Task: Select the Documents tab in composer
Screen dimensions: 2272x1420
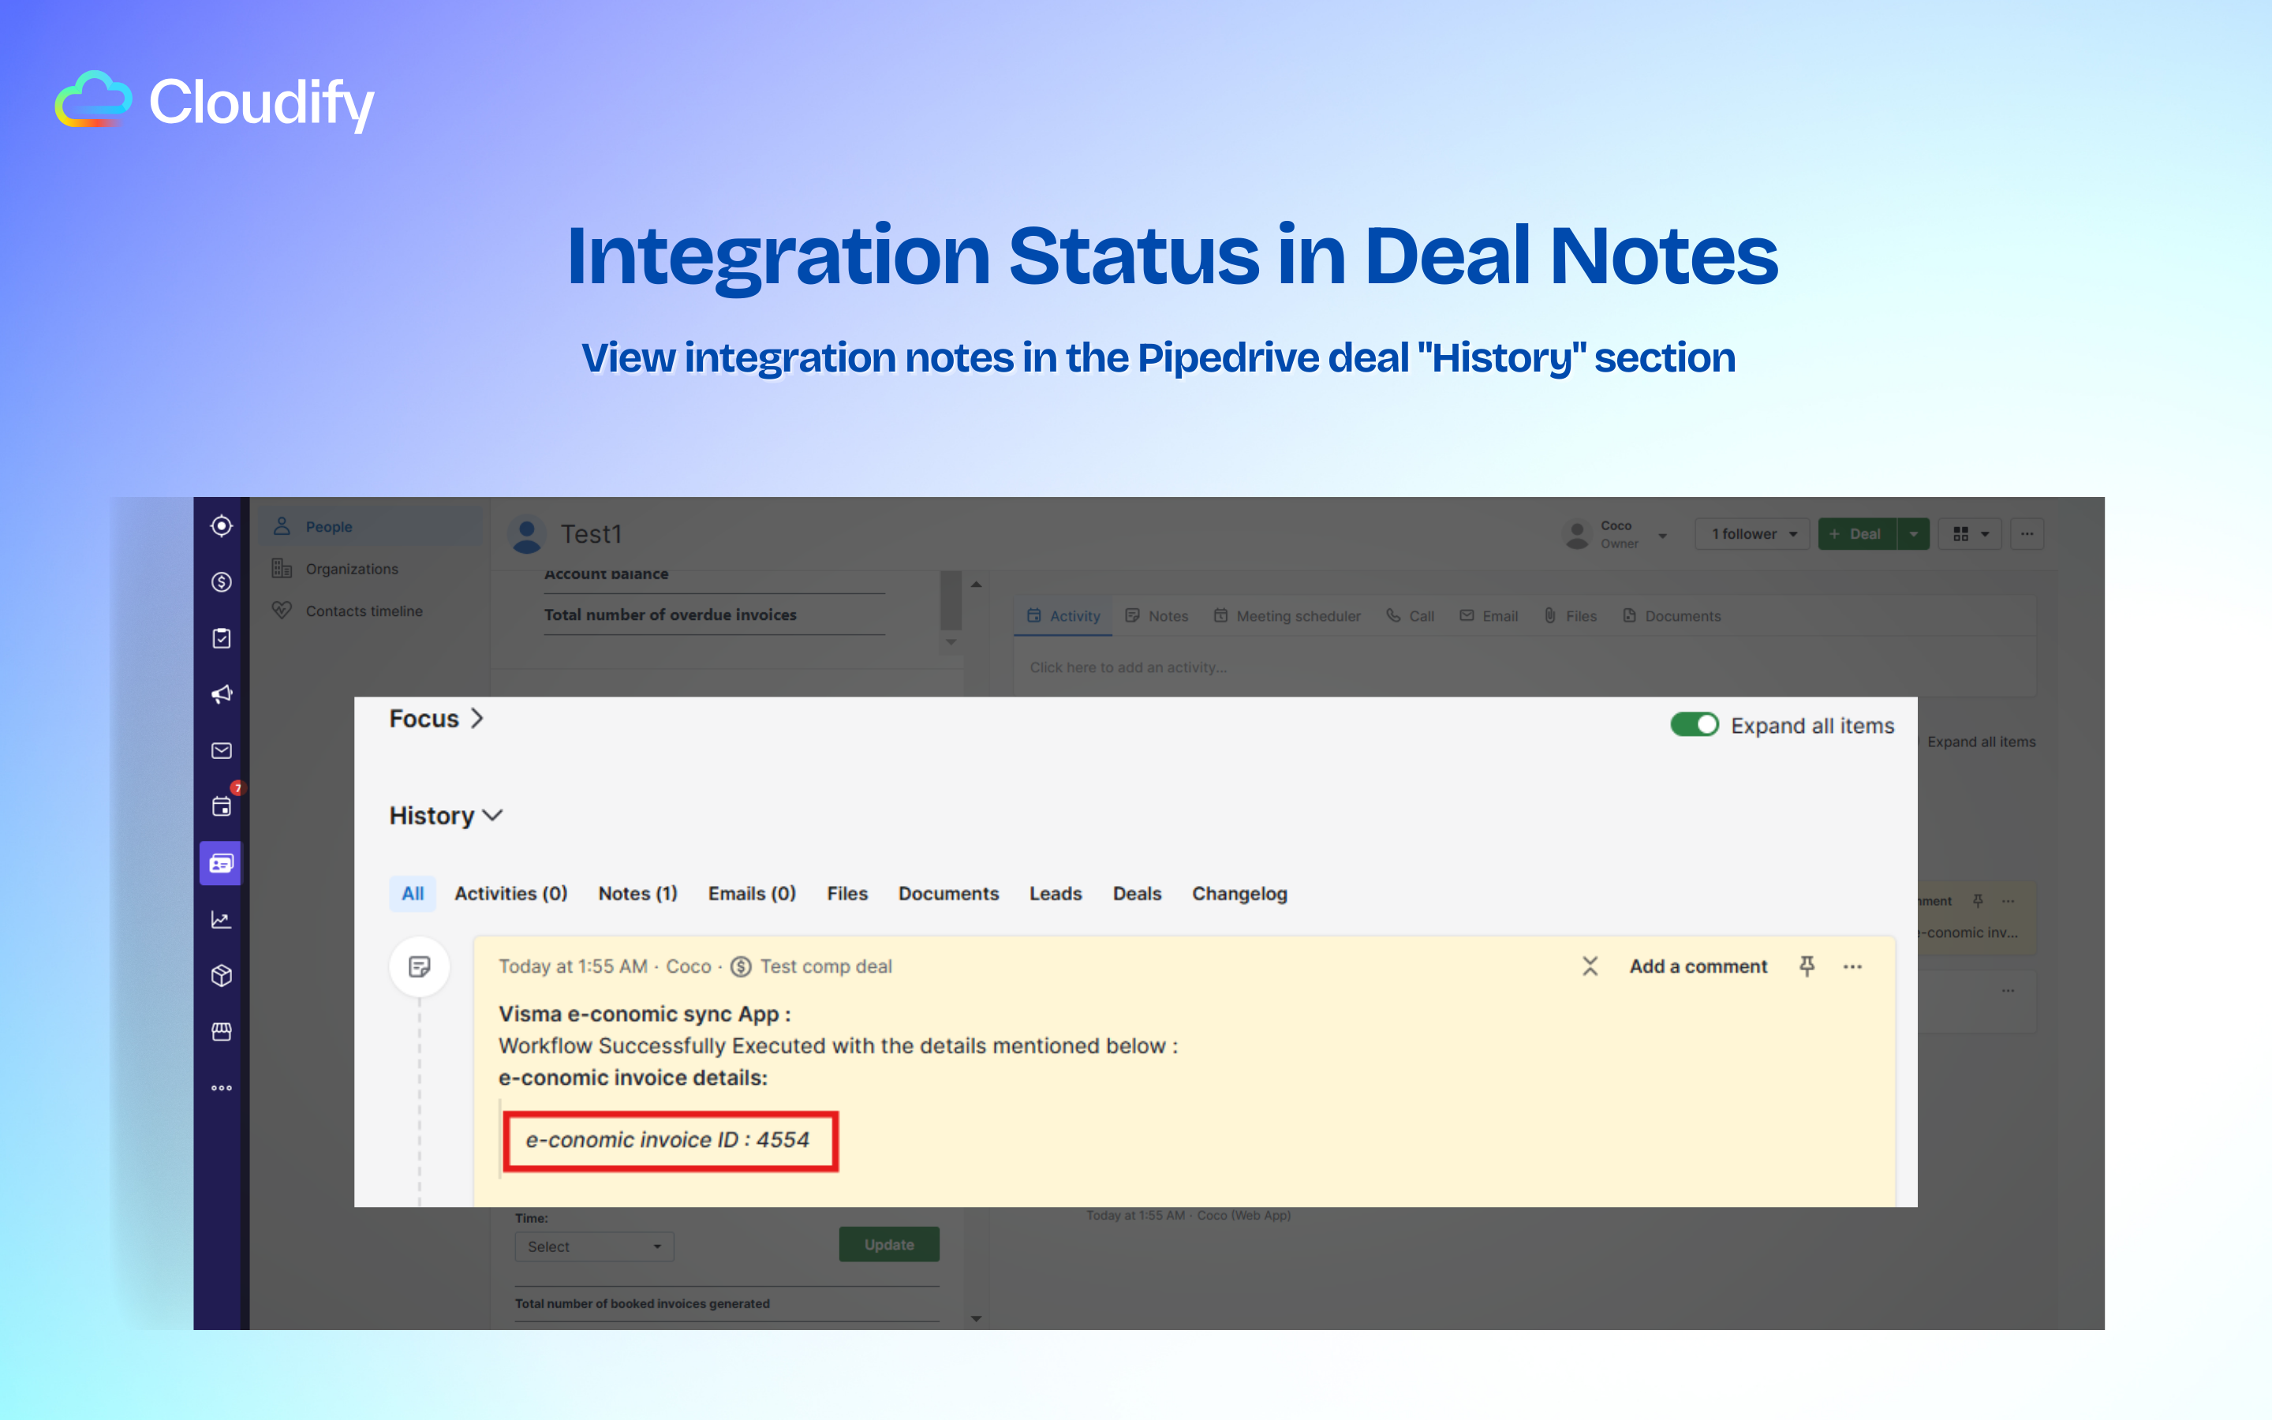Action: (1672, 616)
